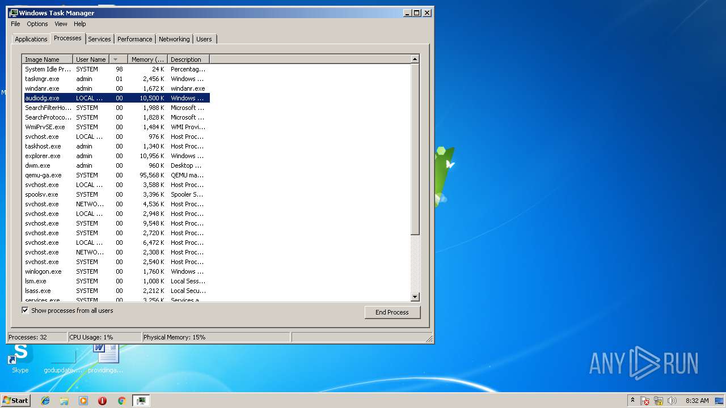
Task: Switch to the Networking tab
Action: pos(174,39)
